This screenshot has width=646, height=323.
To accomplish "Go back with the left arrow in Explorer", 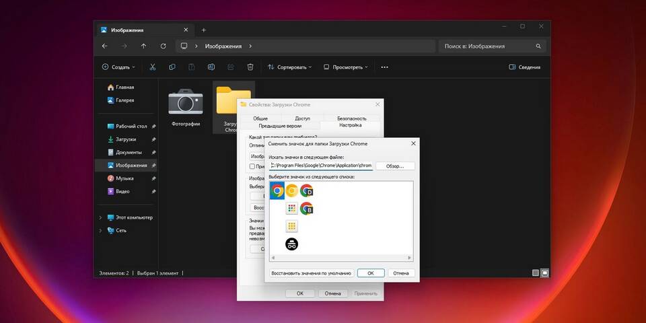I will (x=105, y=46).
